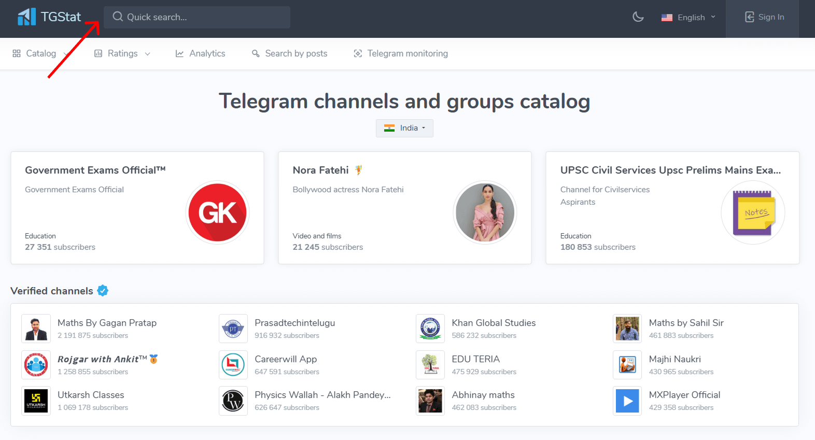Click the TGStat logo icon
The width and height of the screenshot is (815, 440).
pos(26,17)
